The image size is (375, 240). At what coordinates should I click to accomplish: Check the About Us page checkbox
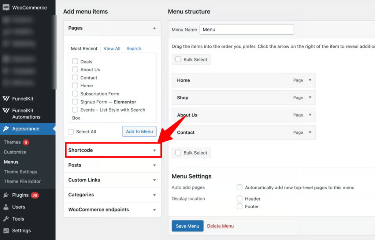pos(75,69)
